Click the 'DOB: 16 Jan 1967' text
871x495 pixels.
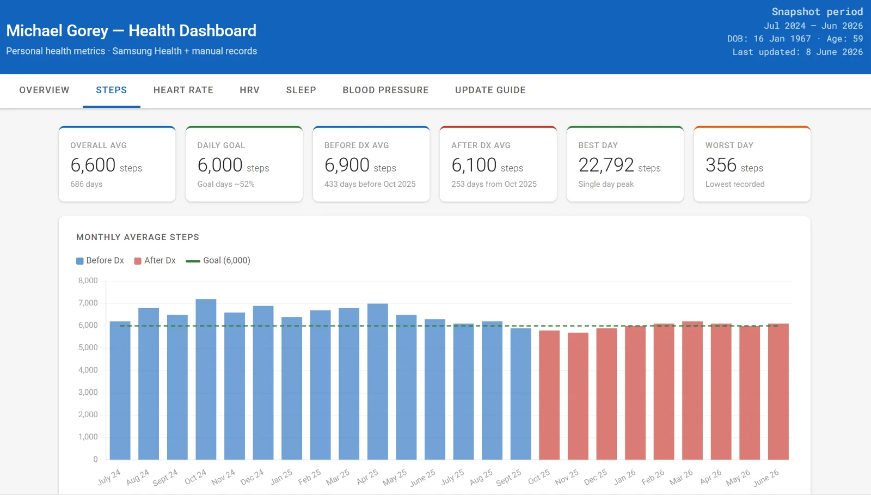(769, 39)
